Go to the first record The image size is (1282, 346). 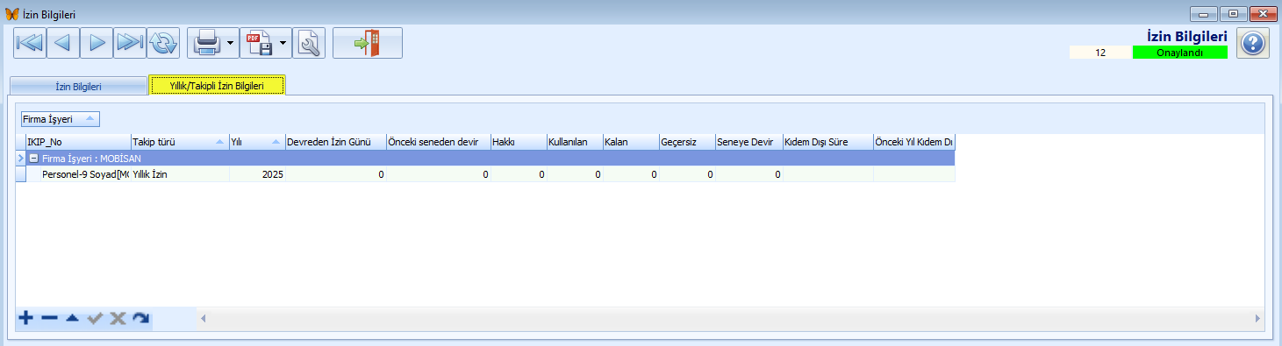click(29, 42)
